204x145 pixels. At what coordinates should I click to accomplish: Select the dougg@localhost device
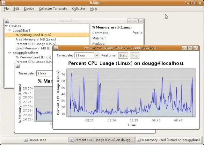pos(25,53)
